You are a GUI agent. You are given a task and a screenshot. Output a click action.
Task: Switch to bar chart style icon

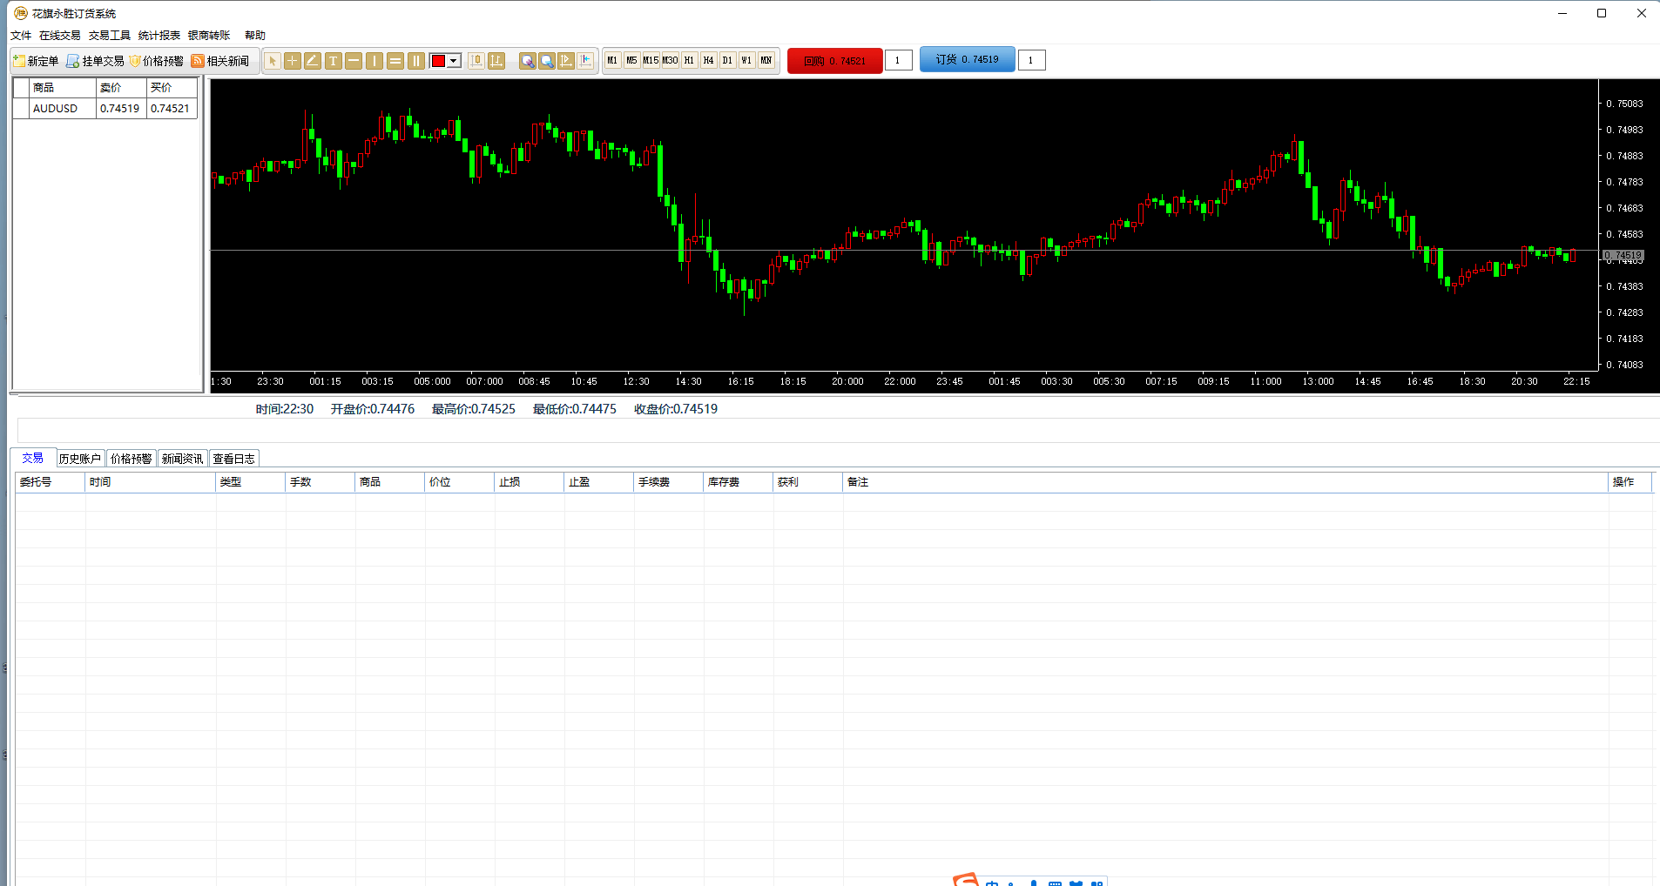pos(496,61)
